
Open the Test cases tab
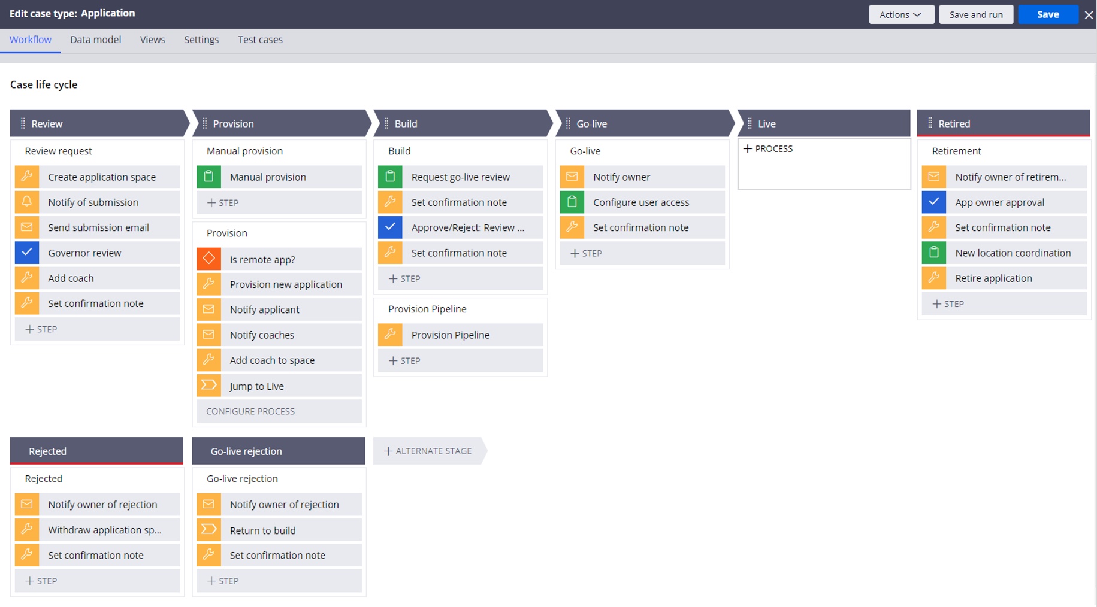coord(260,40)
